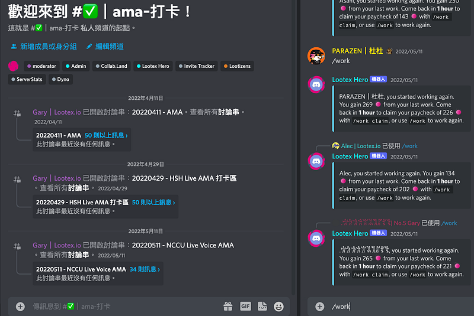Open 20220511 NCCU thread 34 則訊息
The image size is (474, 316).
pyautogui.click(x=145, y=269)
